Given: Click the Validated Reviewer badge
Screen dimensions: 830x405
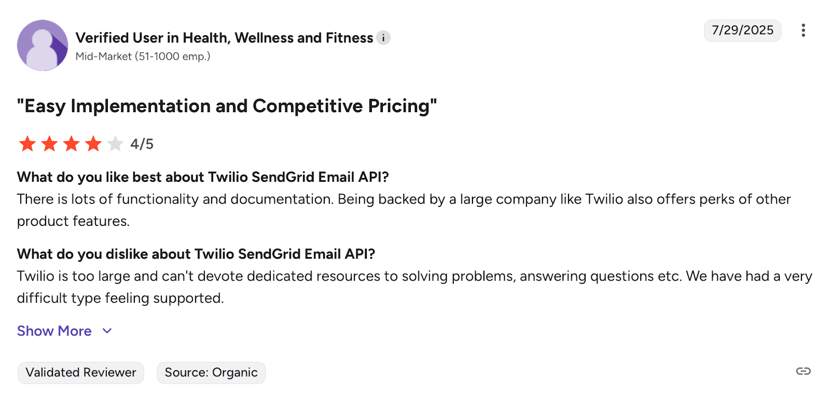Looking at the screenshot, I should click(81, 373).
